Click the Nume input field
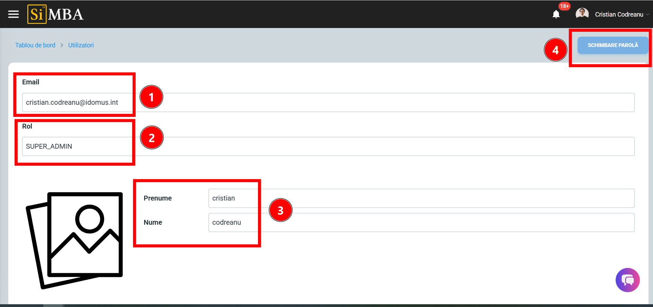 tap(421, 222)
